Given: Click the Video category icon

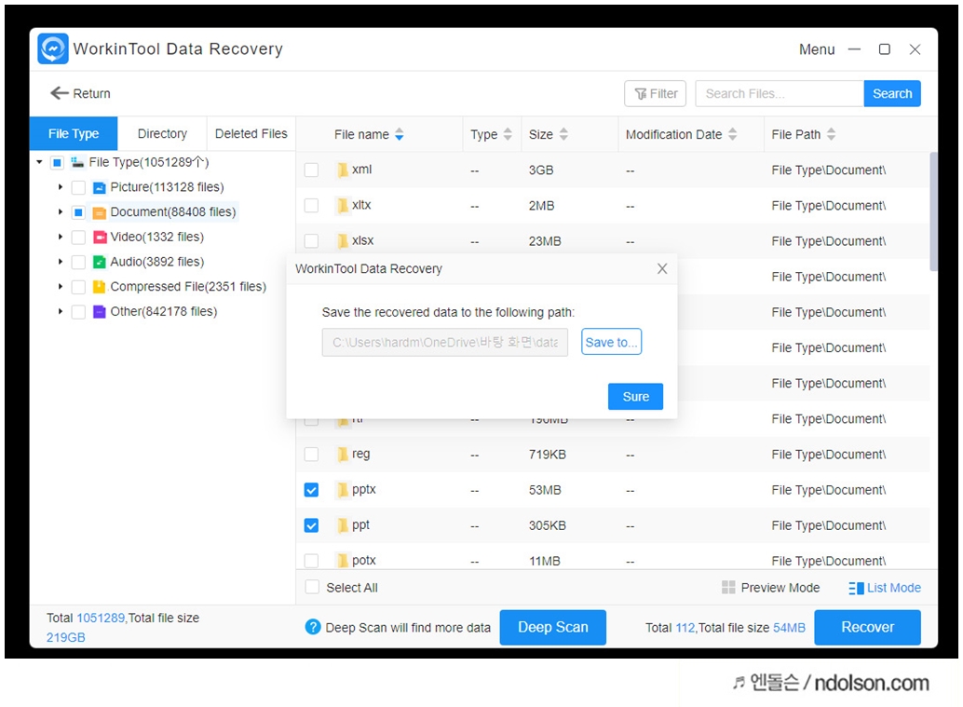Looking at the screenshot, I should (x=99, y=238).
